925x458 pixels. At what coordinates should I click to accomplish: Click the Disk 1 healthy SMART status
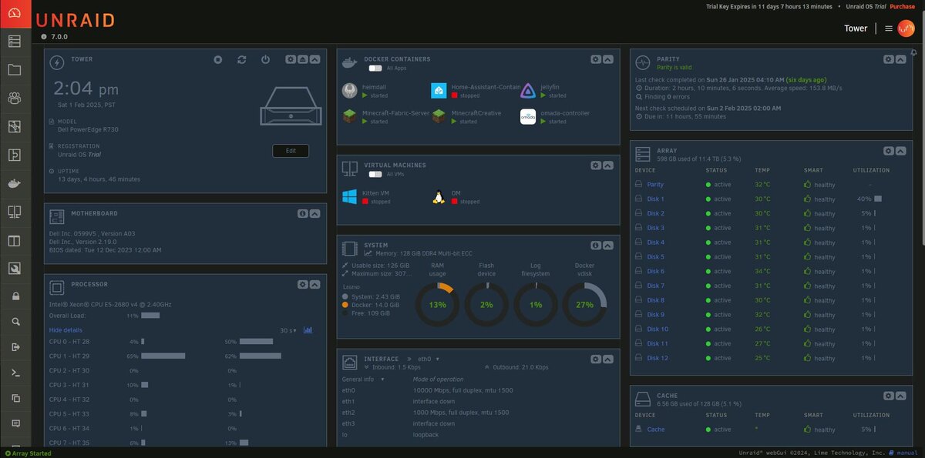[819, 199]
